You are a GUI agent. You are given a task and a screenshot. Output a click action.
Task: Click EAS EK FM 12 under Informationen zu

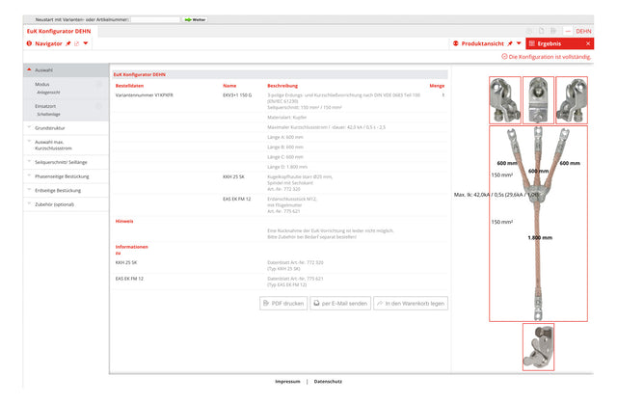[129, 279]
